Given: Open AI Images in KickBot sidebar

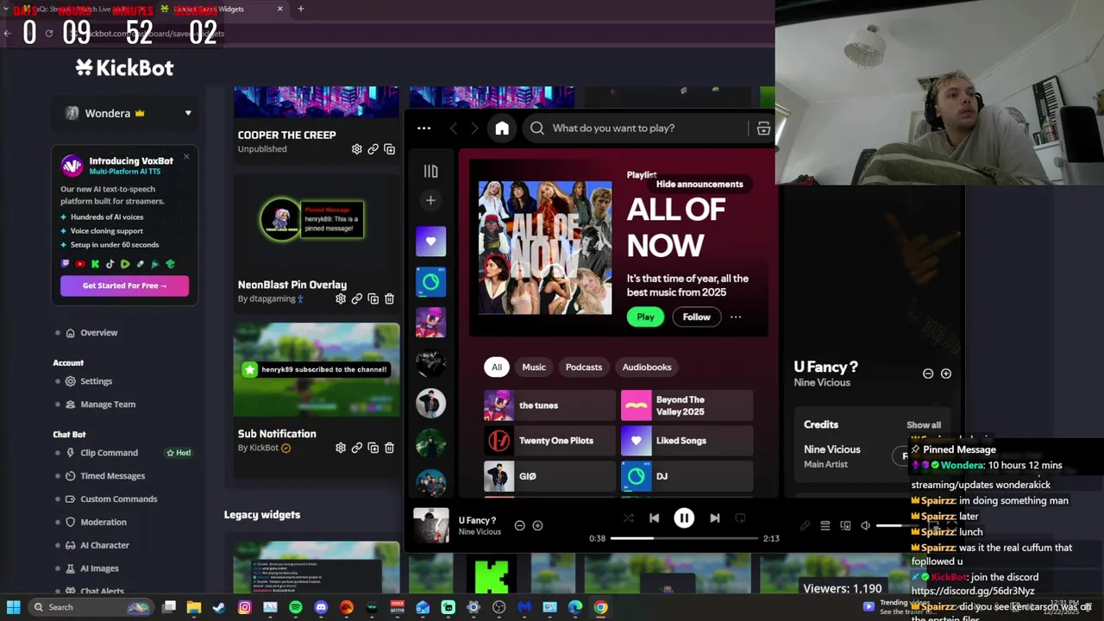Looking at the screenshot, I should point(99,569).
